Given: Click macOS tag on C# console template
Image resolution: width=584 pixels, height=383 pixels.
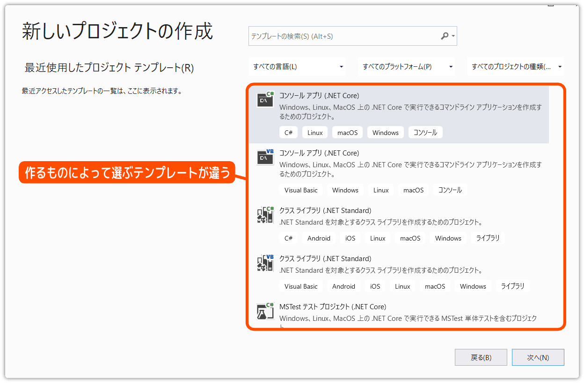Looking at the screenshot, I should click(x=347, y=133).
